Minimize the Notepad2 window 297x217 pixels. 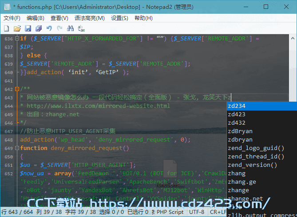pos(246,7)
